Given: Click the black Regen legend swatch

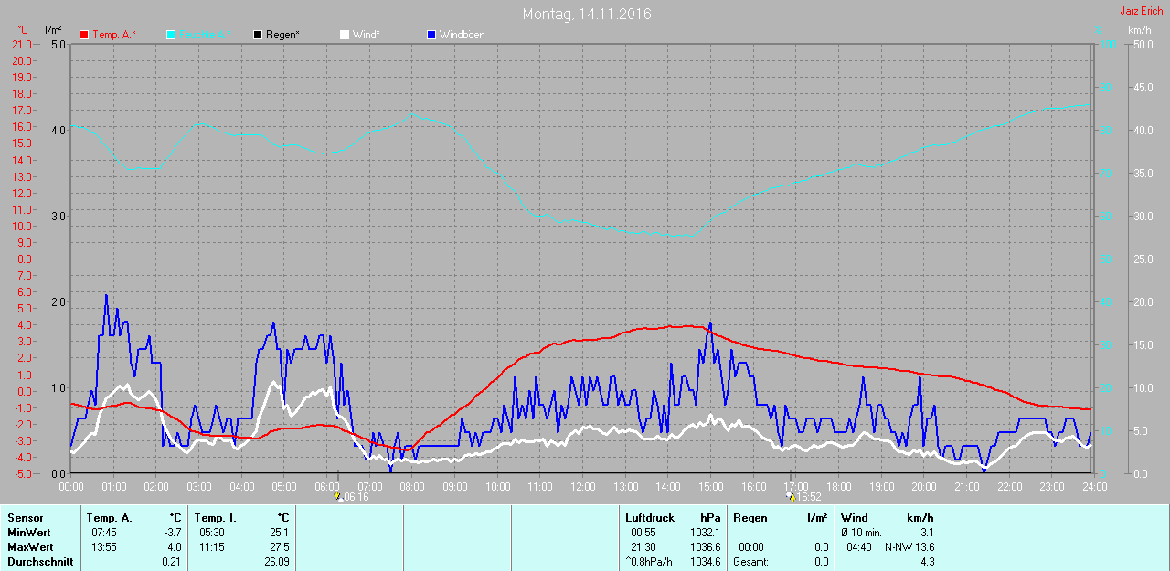Looking at the screenshot, I should pos(259,35).
